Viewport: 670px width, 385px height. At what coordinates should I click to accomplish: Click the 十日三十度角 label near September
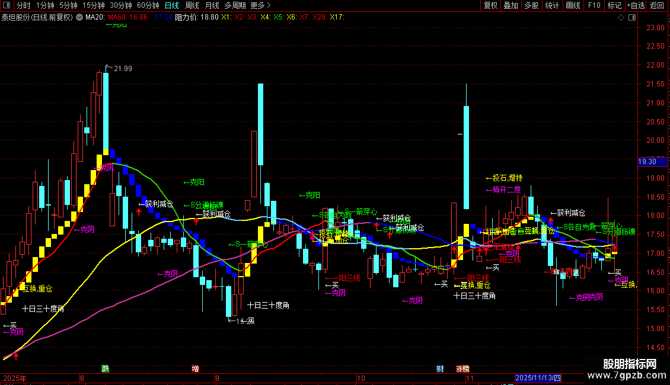click(269, 305)
